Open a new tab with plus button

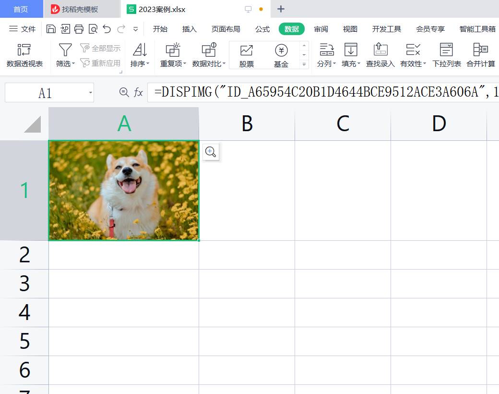[281, 9]
